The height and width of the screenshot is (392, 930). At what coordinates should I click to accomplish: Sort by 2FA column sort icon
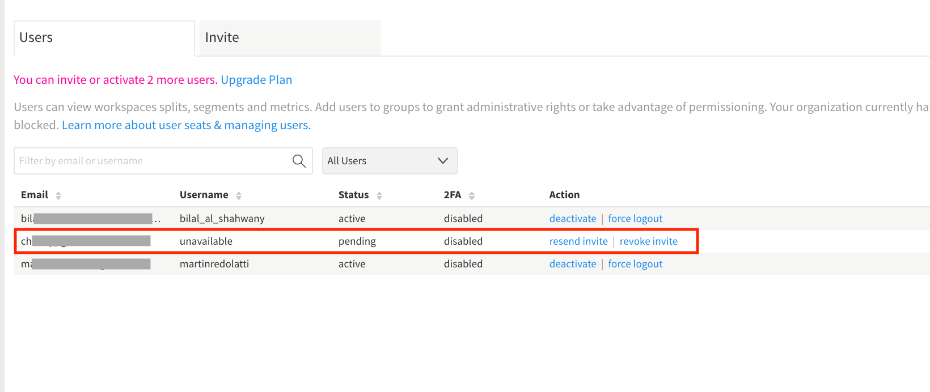pos(472,195)
